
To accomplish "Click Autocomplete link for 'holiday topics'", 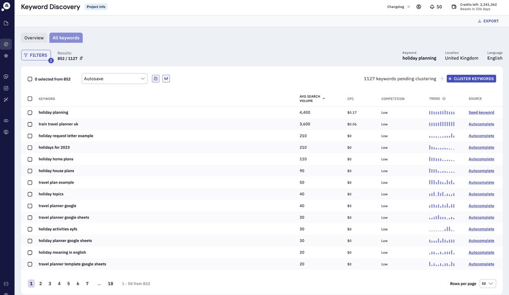I will click(481, 194).
